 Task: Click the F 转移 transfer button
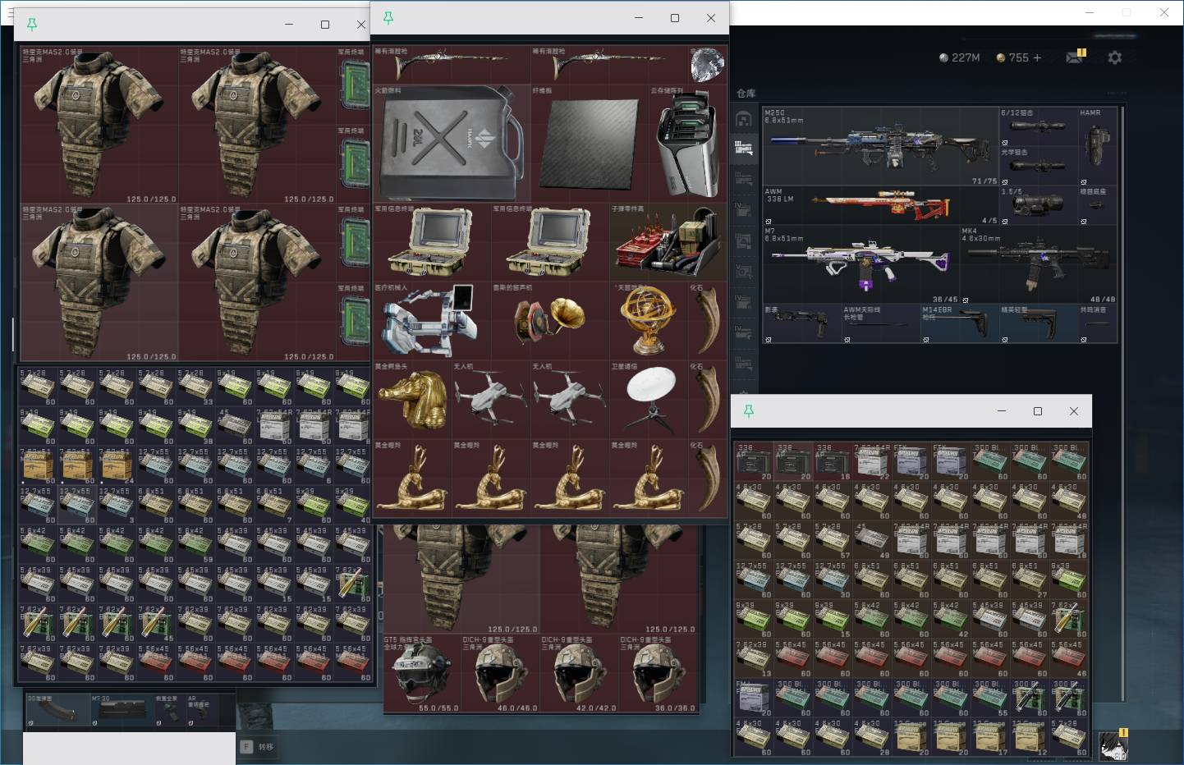pyautogui.click(x=258, y=747)
